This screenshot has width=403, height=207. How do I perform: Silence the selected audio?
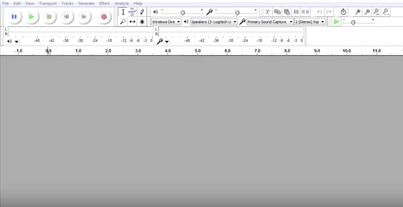[x=305, y=12]
